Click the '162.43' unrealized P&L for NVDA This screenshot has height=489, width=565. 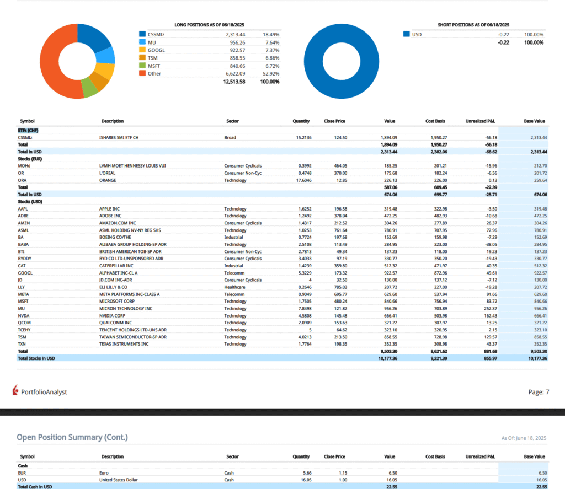coord(490,316)
